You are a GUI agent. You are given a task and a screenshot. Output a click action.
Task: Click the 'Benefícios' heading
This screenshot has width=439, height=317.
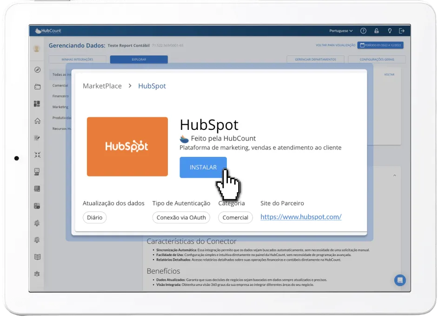163,271
